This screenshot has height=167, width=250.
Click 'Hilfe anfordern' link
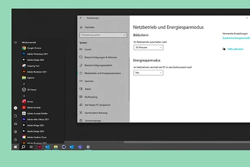pos(236,49)
